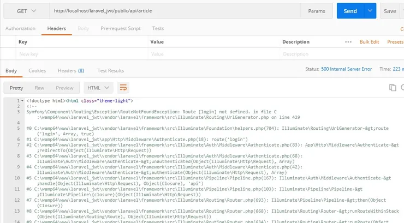The image size is (404, 223).
Task: Click the Params button
Action: click(x=317, y=11)
